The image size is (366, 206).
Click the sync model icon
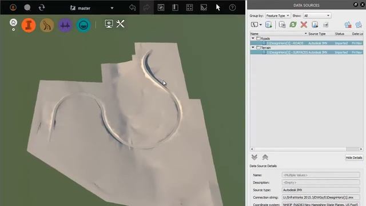[x=42, y=7]
